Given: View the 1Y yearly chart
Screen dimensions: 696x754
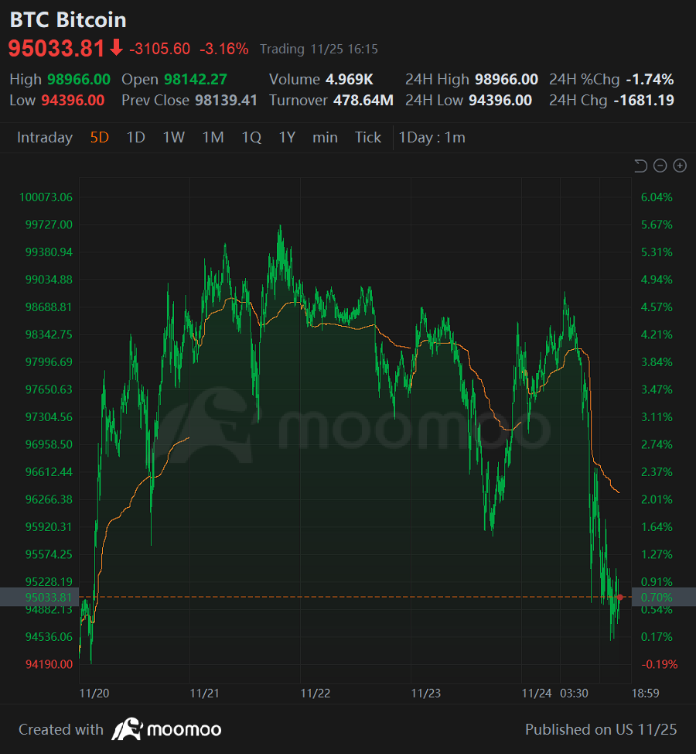Looking at the screenshot, I should click(286, 137).
